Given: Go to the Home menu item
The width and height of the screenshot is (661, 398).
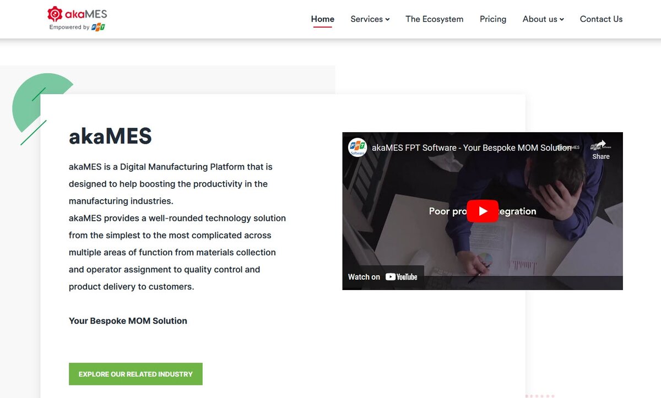Looking at the screenshot, I should tap(323, 19).
